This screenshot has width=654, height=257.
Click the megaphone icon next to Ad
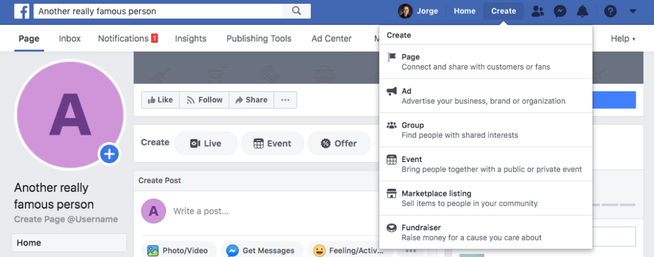tap(392, 91)
